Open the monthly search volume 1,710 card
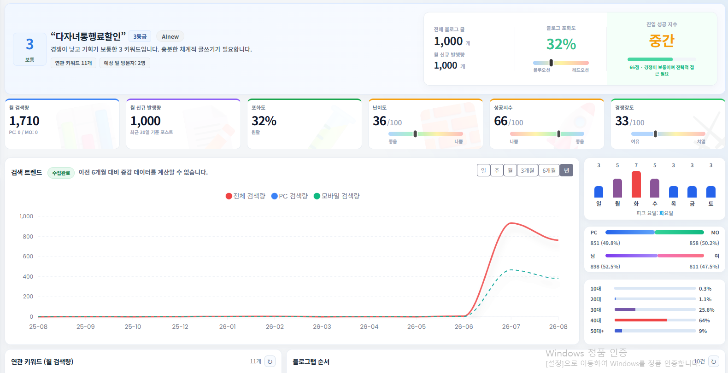The height and width of the screenshot is (373, 728). click(62, 124)
